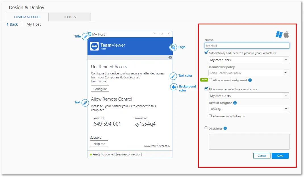The image size is (304, 177).
Task: Click www.teamviewer.com link in preview
Action: coord(157,146)
